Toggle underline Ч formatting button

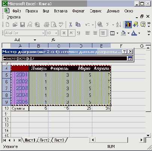(x=78, y=33)
